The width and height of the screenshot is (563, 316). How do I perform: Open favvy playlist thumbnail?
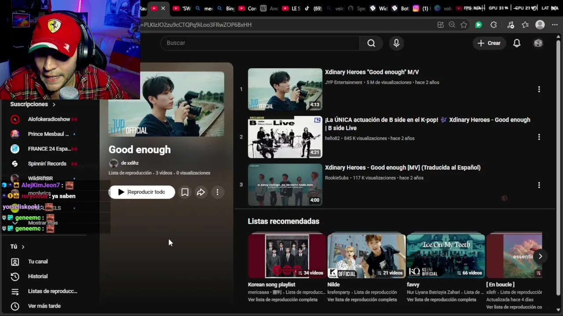pyautogui.click(x=446, y=256)
